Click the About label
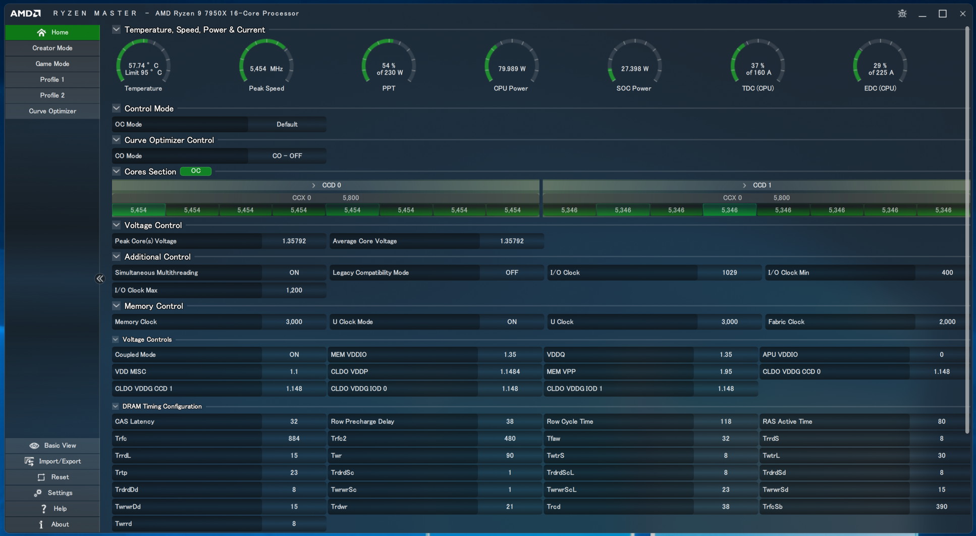This screenshot has width=976, height=536. pyautogui.click(x=60, y=524)
